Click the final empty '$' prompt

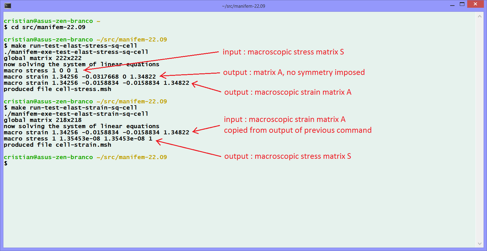point(6,163)
